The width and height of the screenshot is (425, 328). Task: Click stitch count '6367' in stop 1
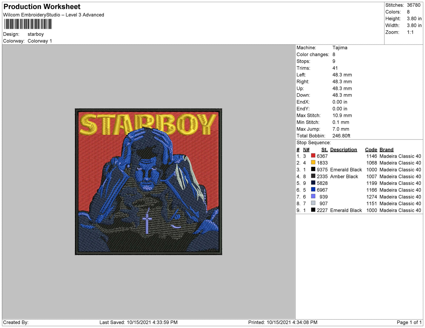pos(322,156)
